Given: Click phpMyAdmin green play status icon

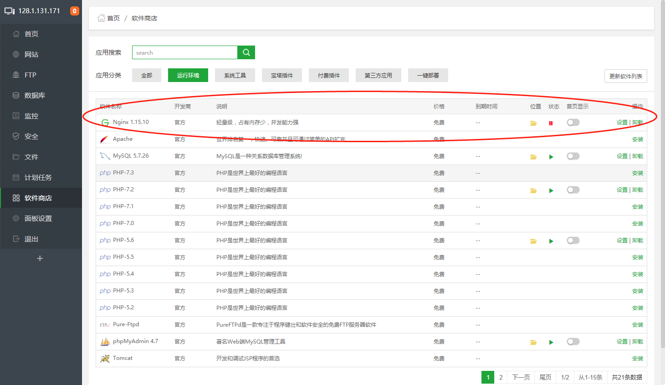Looking at the screenshot, I should coord(551,342).
